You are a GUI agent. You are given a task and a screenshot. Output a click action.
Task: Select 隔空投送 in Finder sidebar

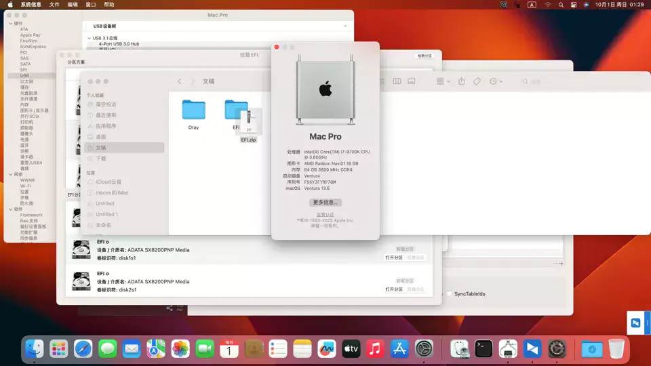tap(124, 104)
